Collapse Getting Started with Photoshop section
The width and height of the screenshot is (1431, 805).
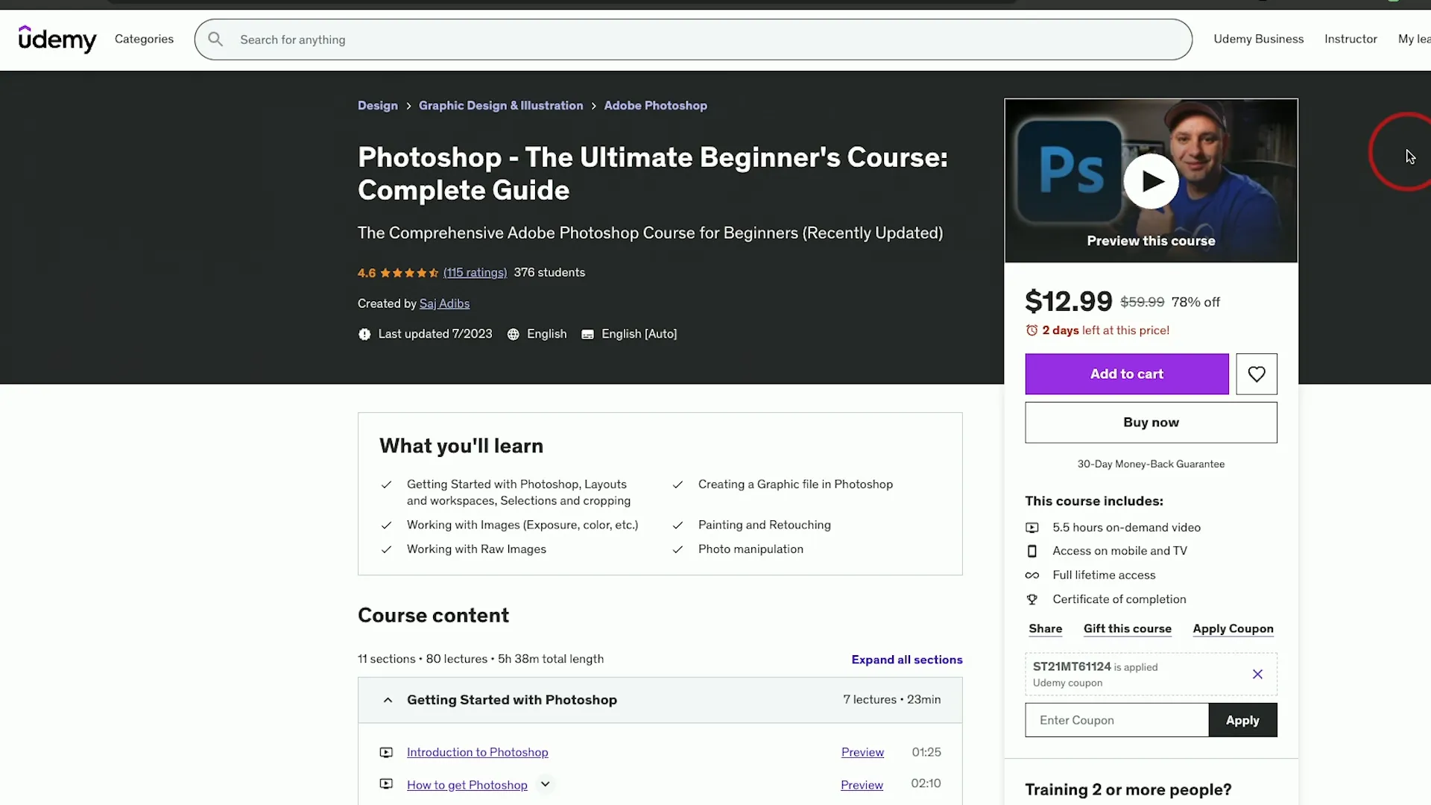tap(388, 700)
